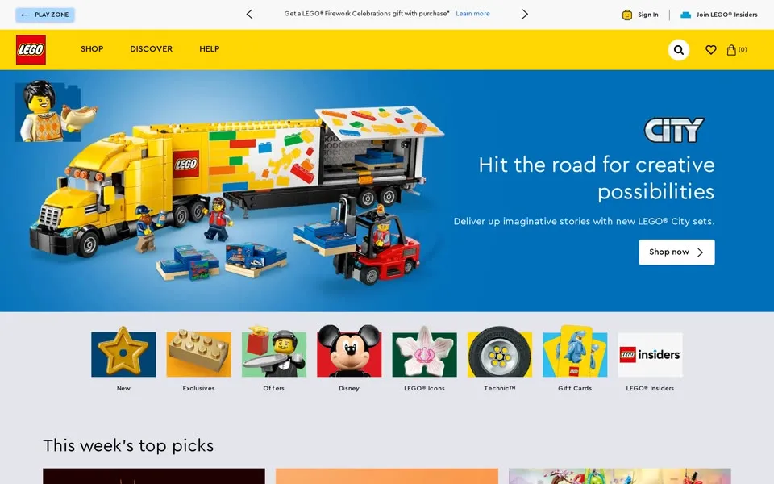Screen dimensions: 774x484
Task: Open the Exclusives gold brick tile
Action: click(x=198, y=353)
